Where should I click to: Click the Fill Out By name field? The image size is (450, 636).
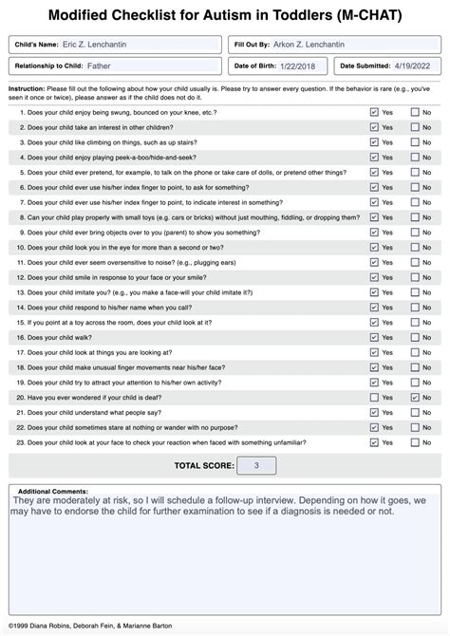pyautogui.click(x=355, y=45)
